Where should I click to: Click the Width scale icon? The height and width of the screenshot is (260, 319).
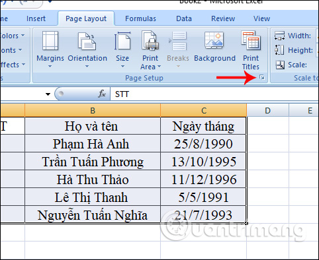point(279,36)
